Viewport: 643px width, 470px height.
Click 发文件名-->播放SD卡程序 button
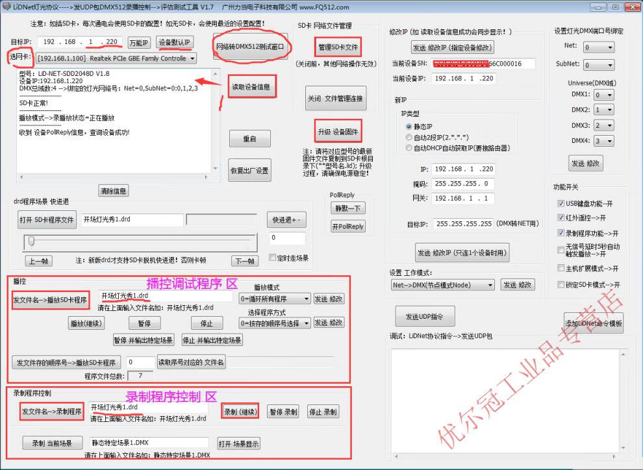coord(51,300)
